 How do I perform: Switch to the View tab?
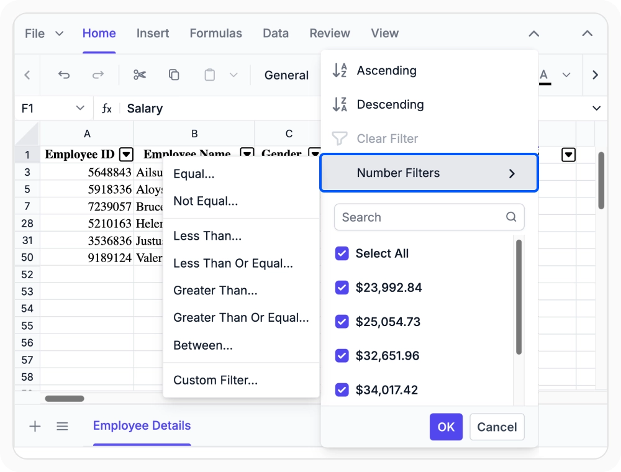pyautogui.click(x=384, y=34)
